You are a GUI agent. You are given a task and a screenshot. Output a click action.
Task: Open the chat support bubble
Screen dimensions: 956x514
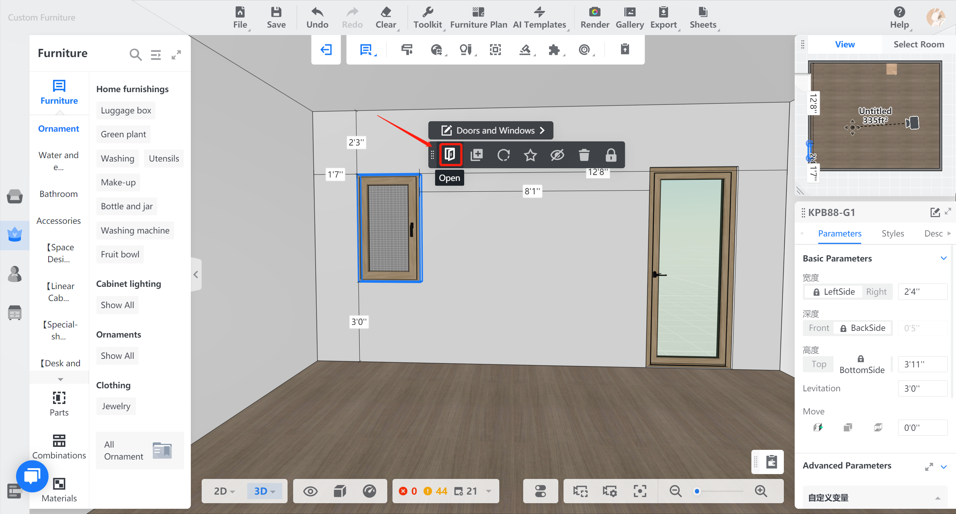32,476
